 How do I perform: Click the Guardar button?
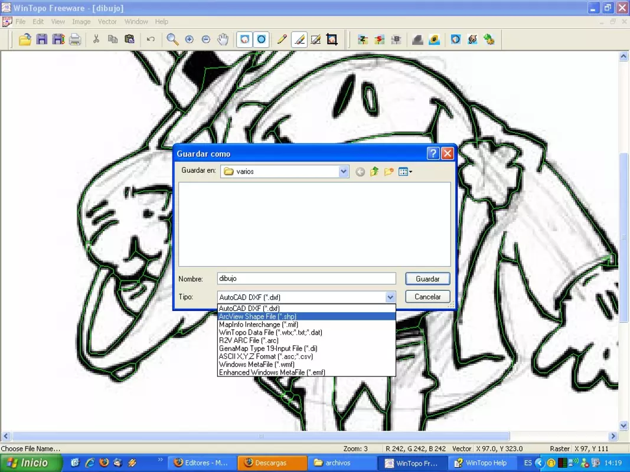click(x=427, y=279)
